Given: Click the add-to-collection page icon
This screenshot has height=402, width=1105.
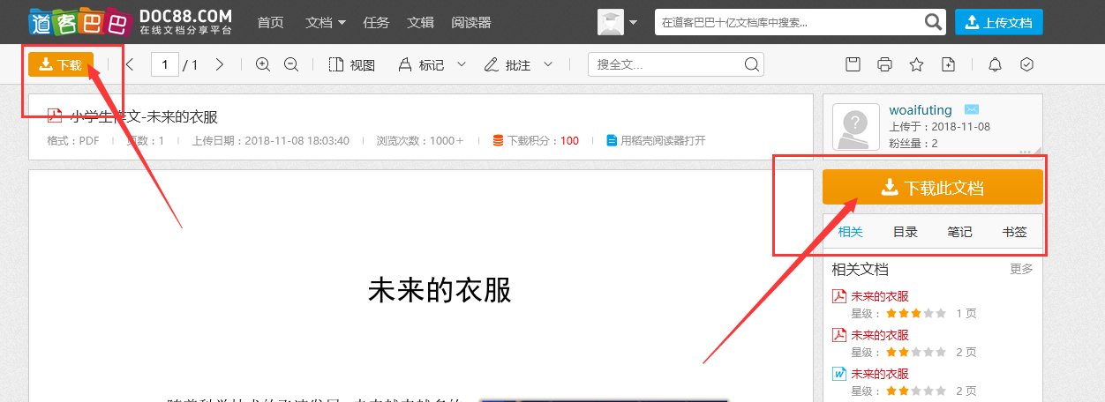Looking at the screenshot, I should tap(948, 64).
